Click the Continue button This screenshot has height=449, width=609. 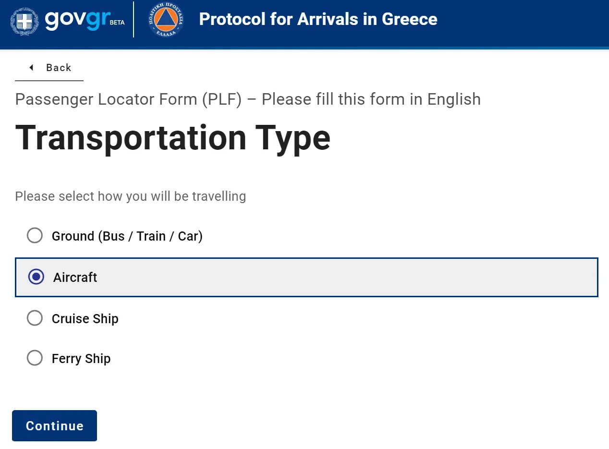click(55, 425)
